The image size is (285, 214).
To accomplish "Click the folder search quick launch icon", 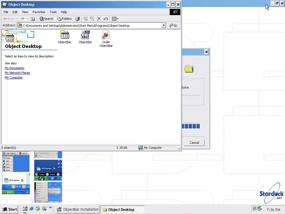I will coord(44,209).
